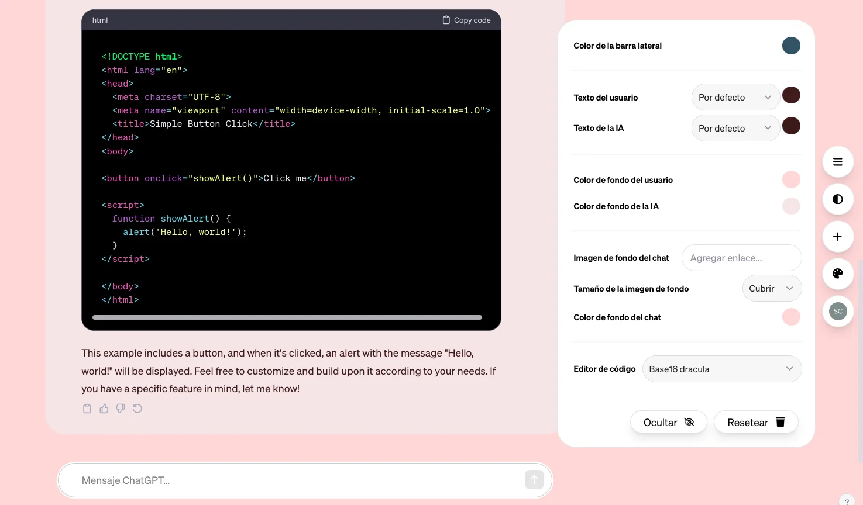Click the 'Color de fondo del chat' label

tap(617, 317)
